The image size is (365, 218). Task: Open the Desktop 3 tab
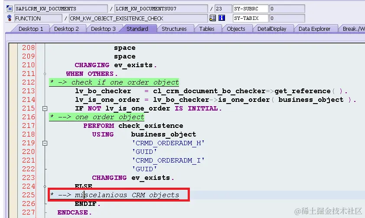(103, 29)
